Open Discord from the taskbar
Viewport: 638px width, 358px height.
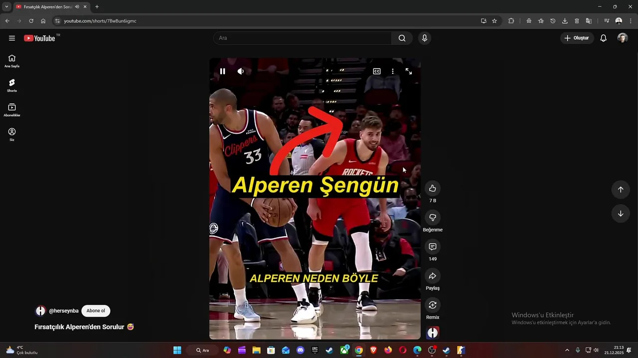(x=300, y=351)
